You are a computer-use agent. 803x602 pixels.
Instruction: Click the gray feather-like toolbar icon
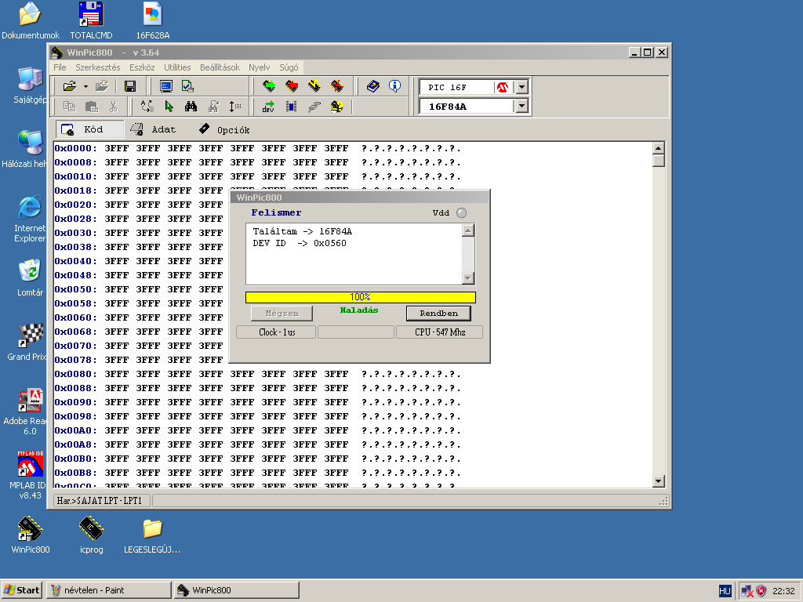tap(314, 107)
